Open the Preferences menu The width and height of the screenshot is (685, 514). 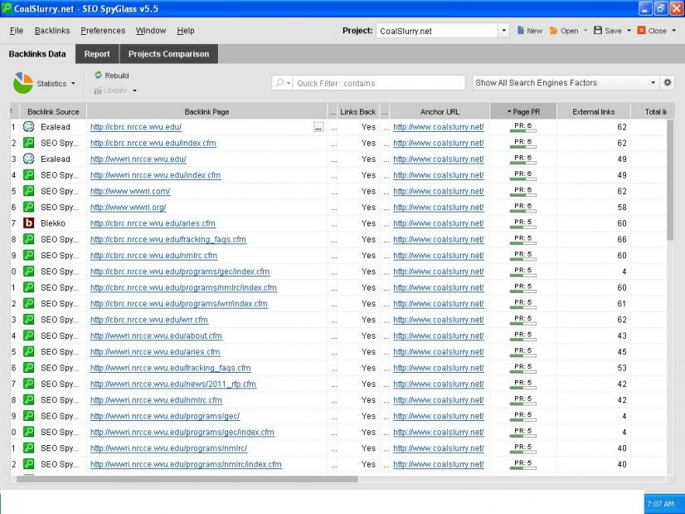[103, 31]
